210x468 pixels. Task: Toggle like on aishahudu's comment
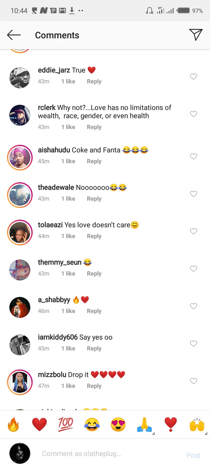coord(194,156)
